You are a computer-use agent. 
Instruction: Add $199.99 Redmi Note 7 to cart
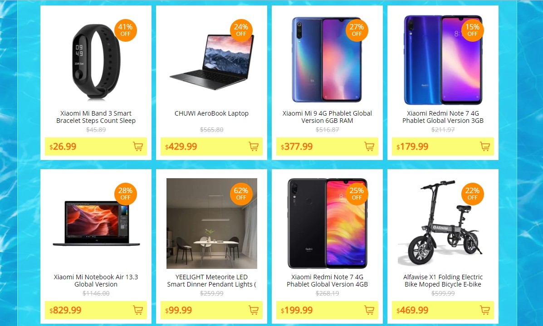tap(370, 310)
